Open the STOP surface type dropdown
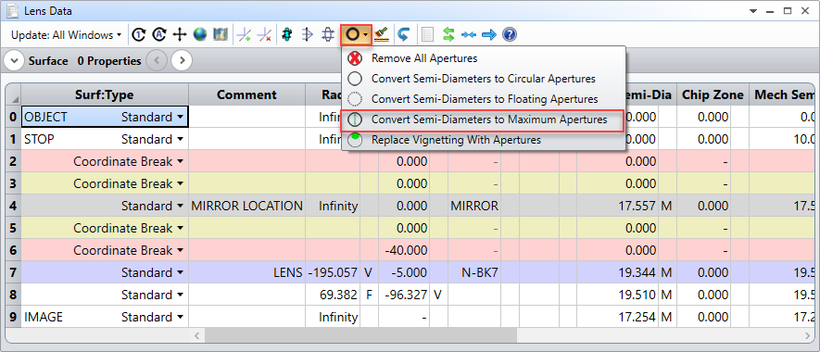The height and width of the screenshot is (352, 820). click(x=181, y=139)
